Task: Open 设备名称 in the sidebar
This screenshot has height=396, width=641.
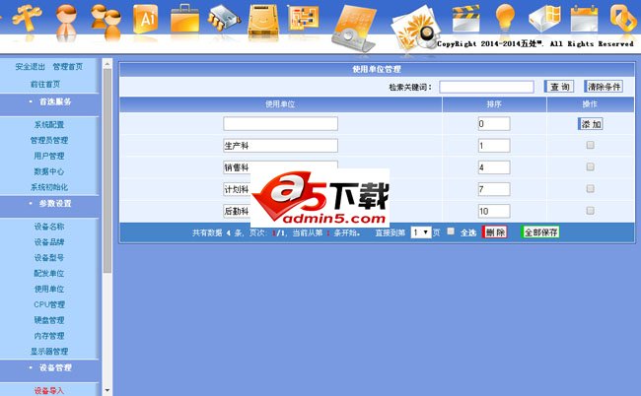Action: (49, 227)
